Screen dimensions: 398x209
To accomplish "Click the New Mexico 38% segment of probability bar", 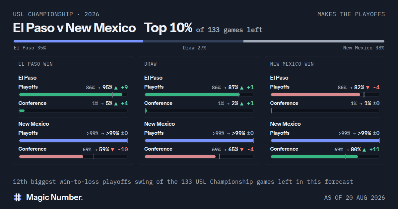I will pos(314,41).
